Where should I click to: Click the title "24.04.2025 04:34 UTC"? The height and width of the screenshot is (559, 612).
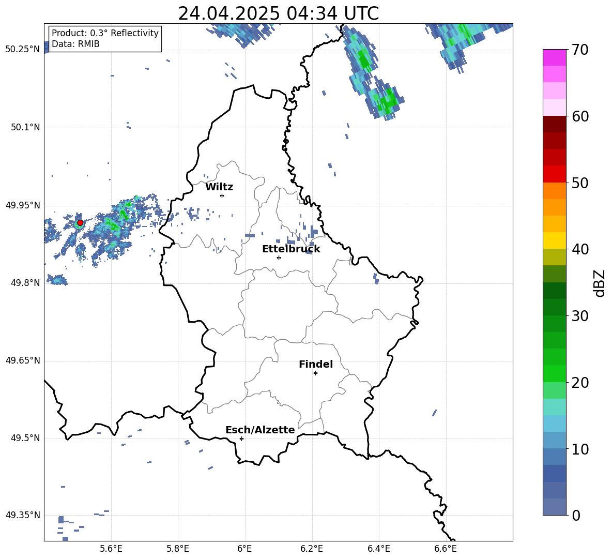coord(278,13)
